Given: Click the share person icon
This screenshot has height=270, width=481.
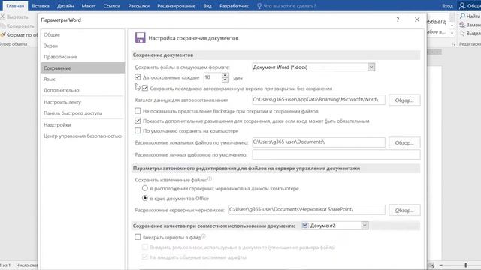Looking at the screenshot, I should click(x=462, y=6).
